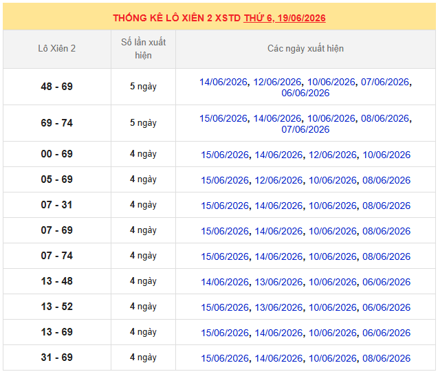Open 15/06/2026 link in the 07 - 74 row
Screen dimensions: 438x374
pos(225,256)
